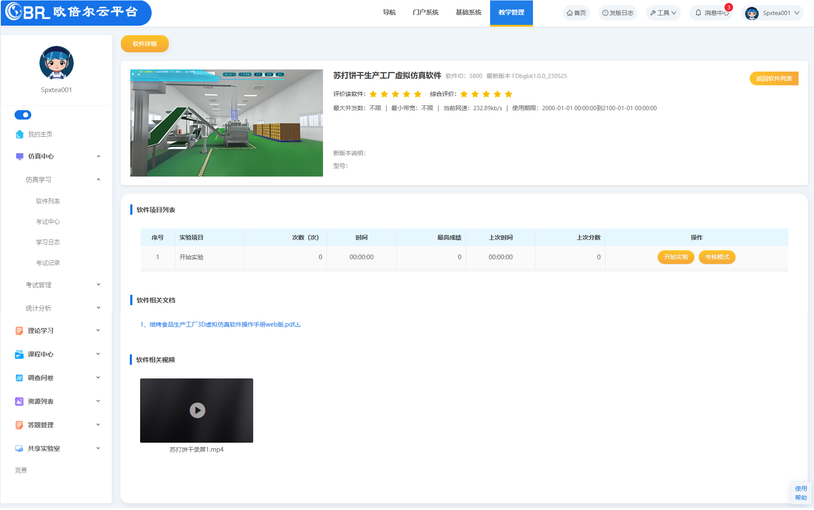Click the last 综合评价 star

click(x=509, y=94)
